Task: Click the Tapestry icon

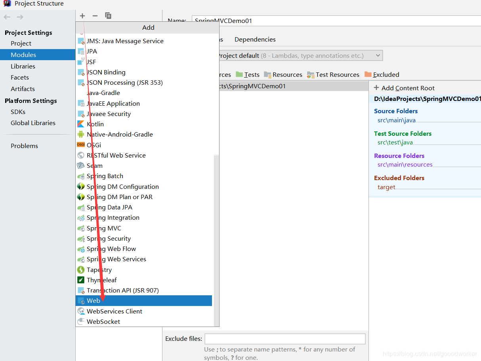Action: click(81, 270)
